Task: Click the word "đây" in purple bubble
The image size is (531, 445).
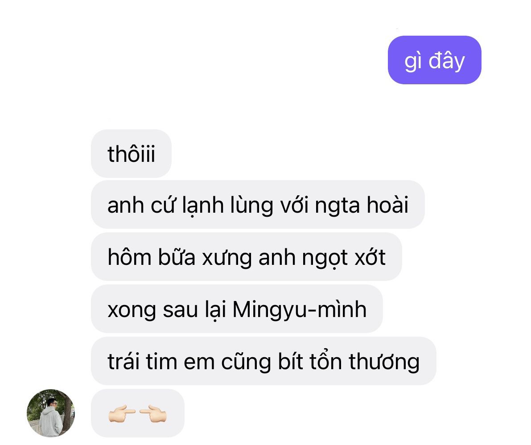Action: coord(447,61)
